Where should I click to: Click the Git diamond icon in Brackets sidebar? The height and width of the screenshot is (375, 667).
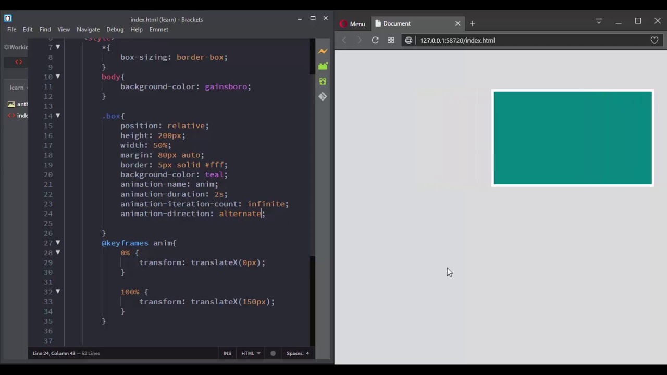(323, 96)
